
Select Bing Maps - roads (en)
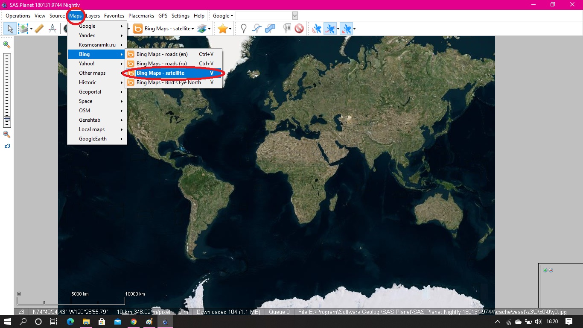(173, 54)
